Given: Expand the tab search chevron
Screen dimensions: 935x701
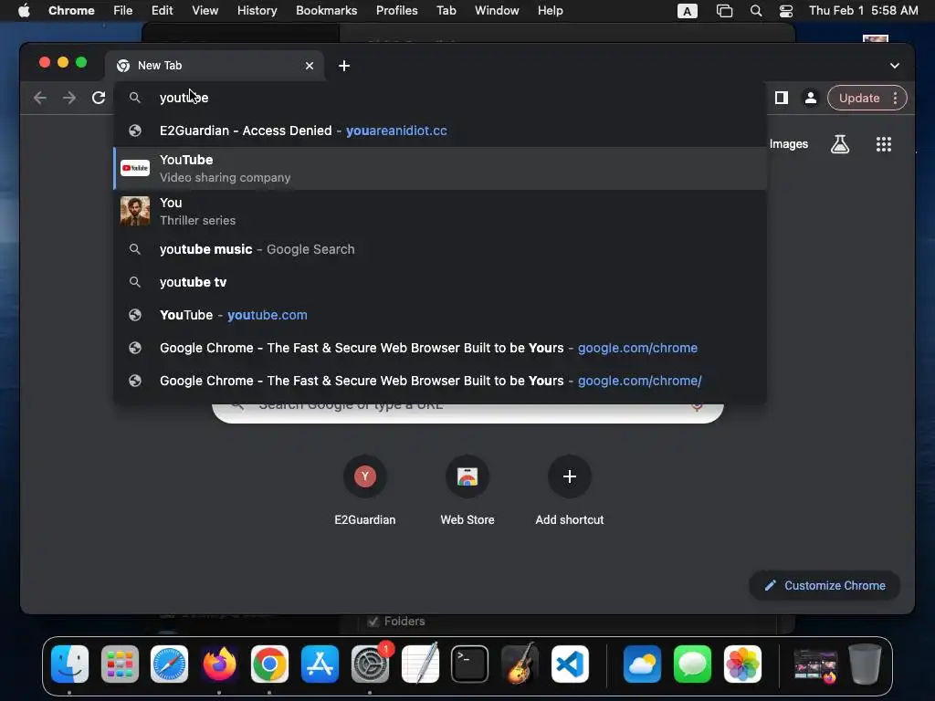Looking at the screenshot, I should pos(895,66).
